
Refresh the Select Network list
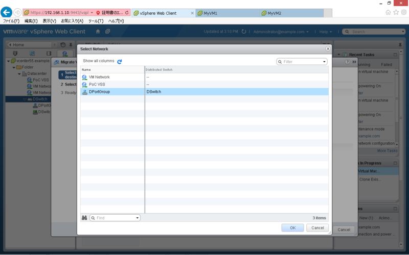coord(120,62)
